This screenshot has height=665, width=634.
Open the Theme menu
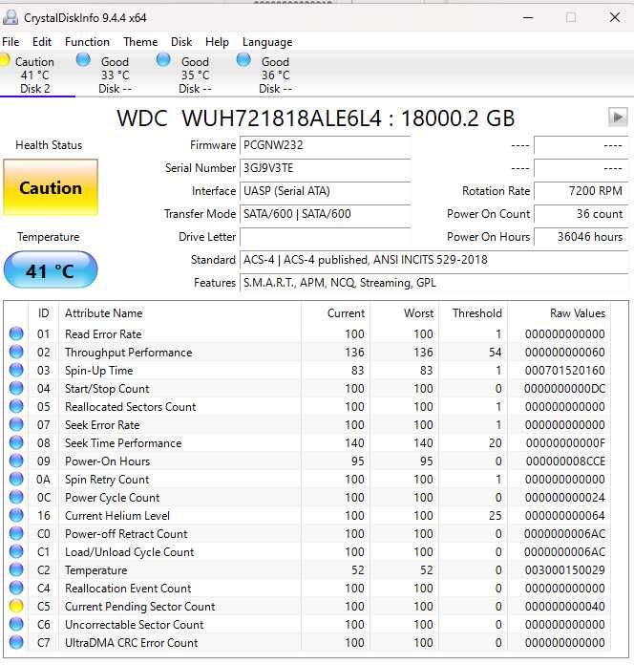point(140,42)
